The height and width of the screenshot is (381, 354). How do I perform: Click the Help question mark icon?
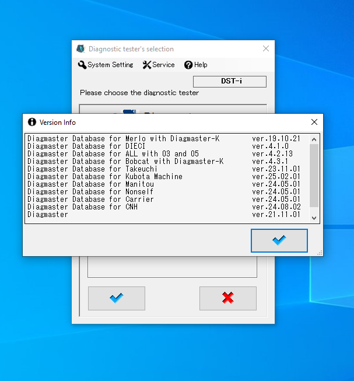pyautogui.click(x=188, y=65)
